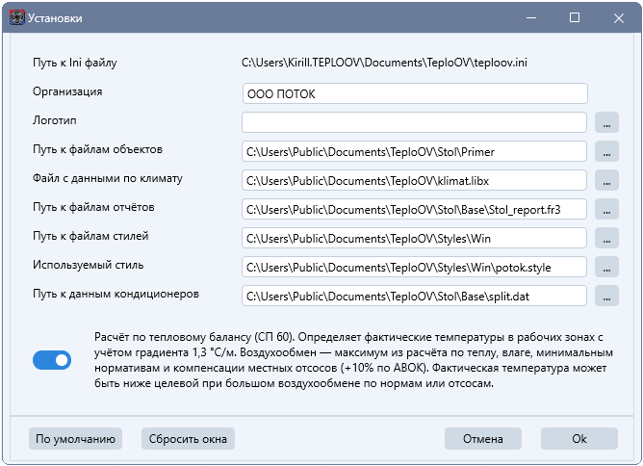This screenshot has height=466, width=643.
Task: Click the Логотип label
Action: [55, 120]
